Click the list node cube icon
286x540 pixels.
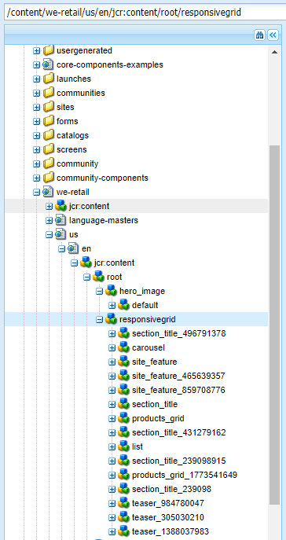coord(123,446)
